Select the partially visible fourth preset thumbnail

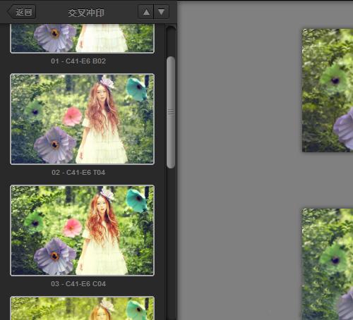coord(82,308)
